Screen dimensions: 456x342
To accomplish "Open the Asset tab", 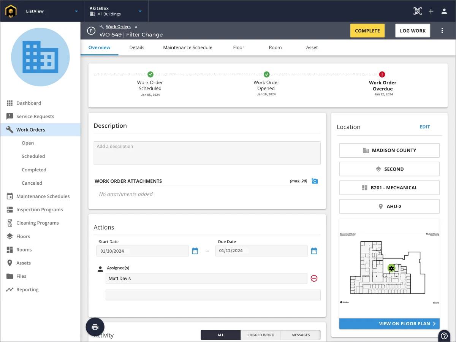I will (x=312, y=47).
